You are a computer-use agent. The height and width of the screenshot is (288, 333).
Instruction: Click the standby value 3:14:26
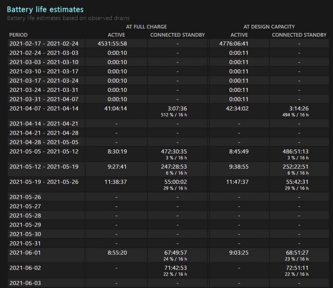click(299, 109)
